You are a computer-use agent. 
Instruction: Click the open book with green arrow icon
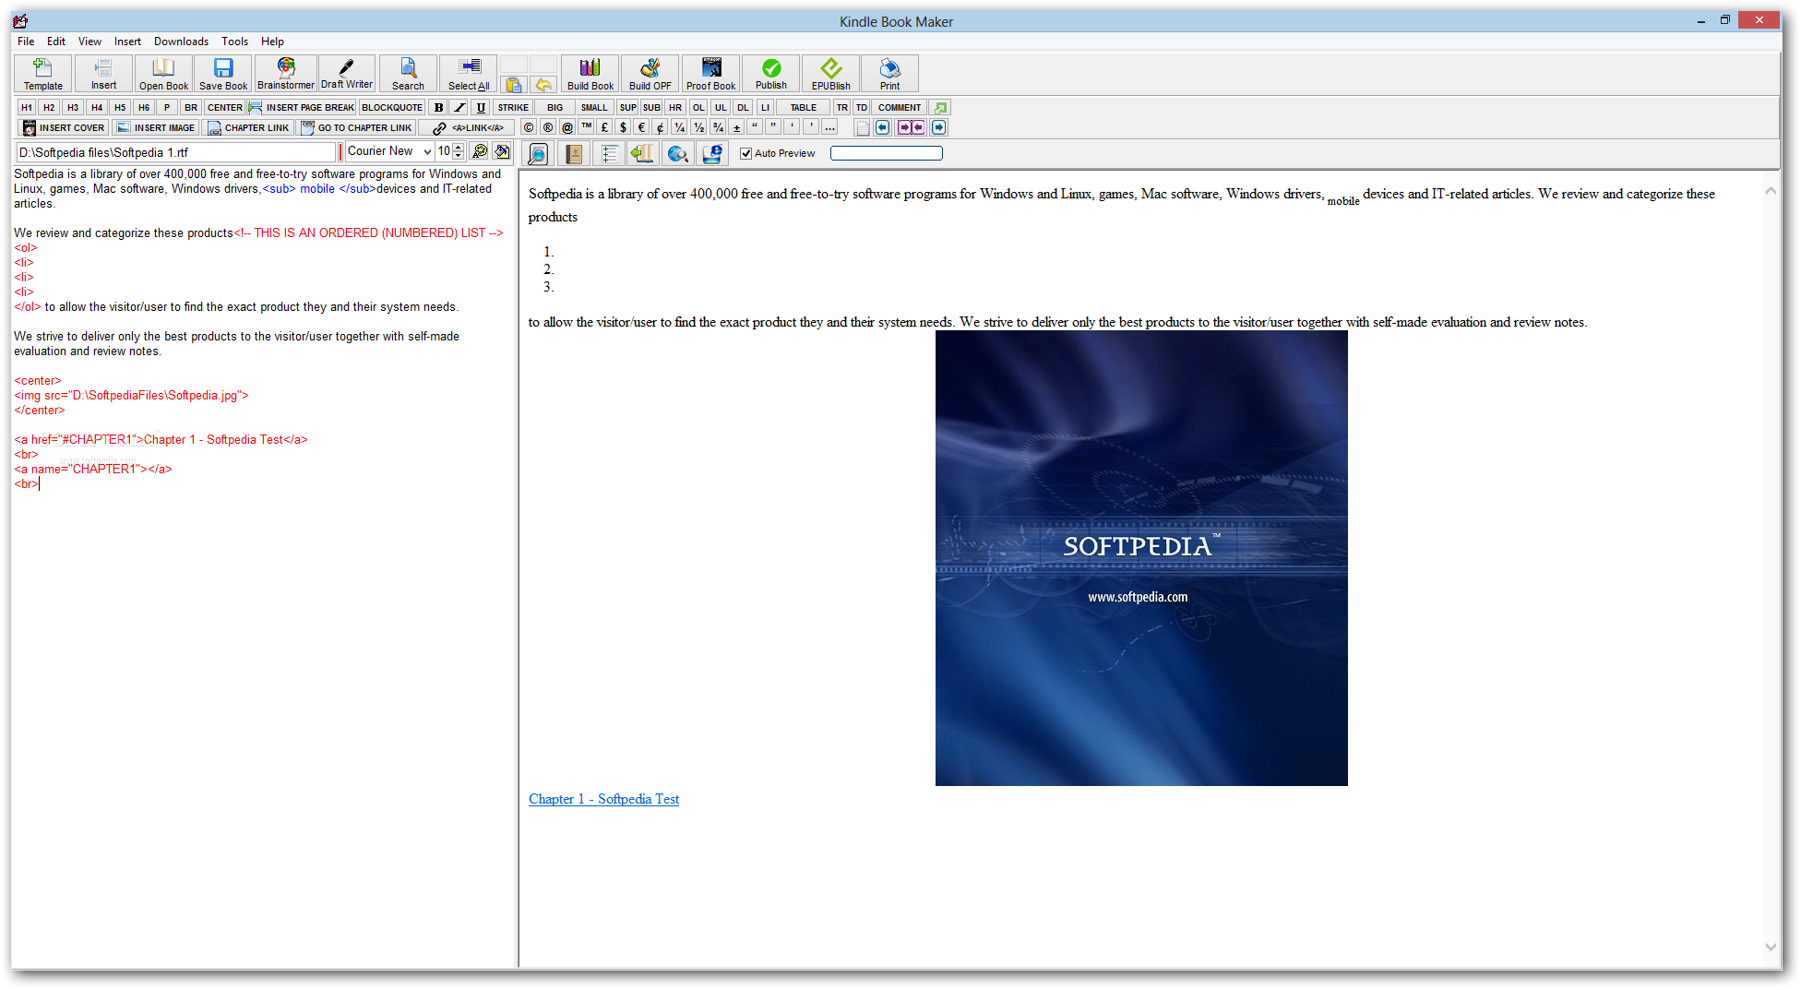point(642,153)
